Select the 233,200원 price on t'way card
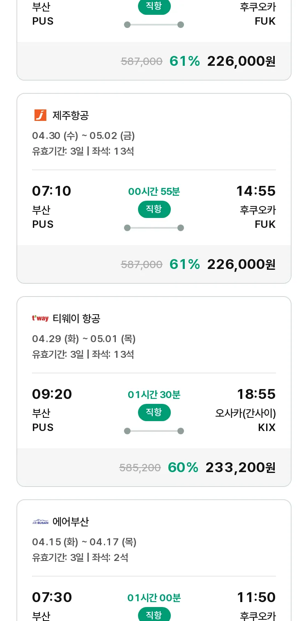 coord(240,467)
